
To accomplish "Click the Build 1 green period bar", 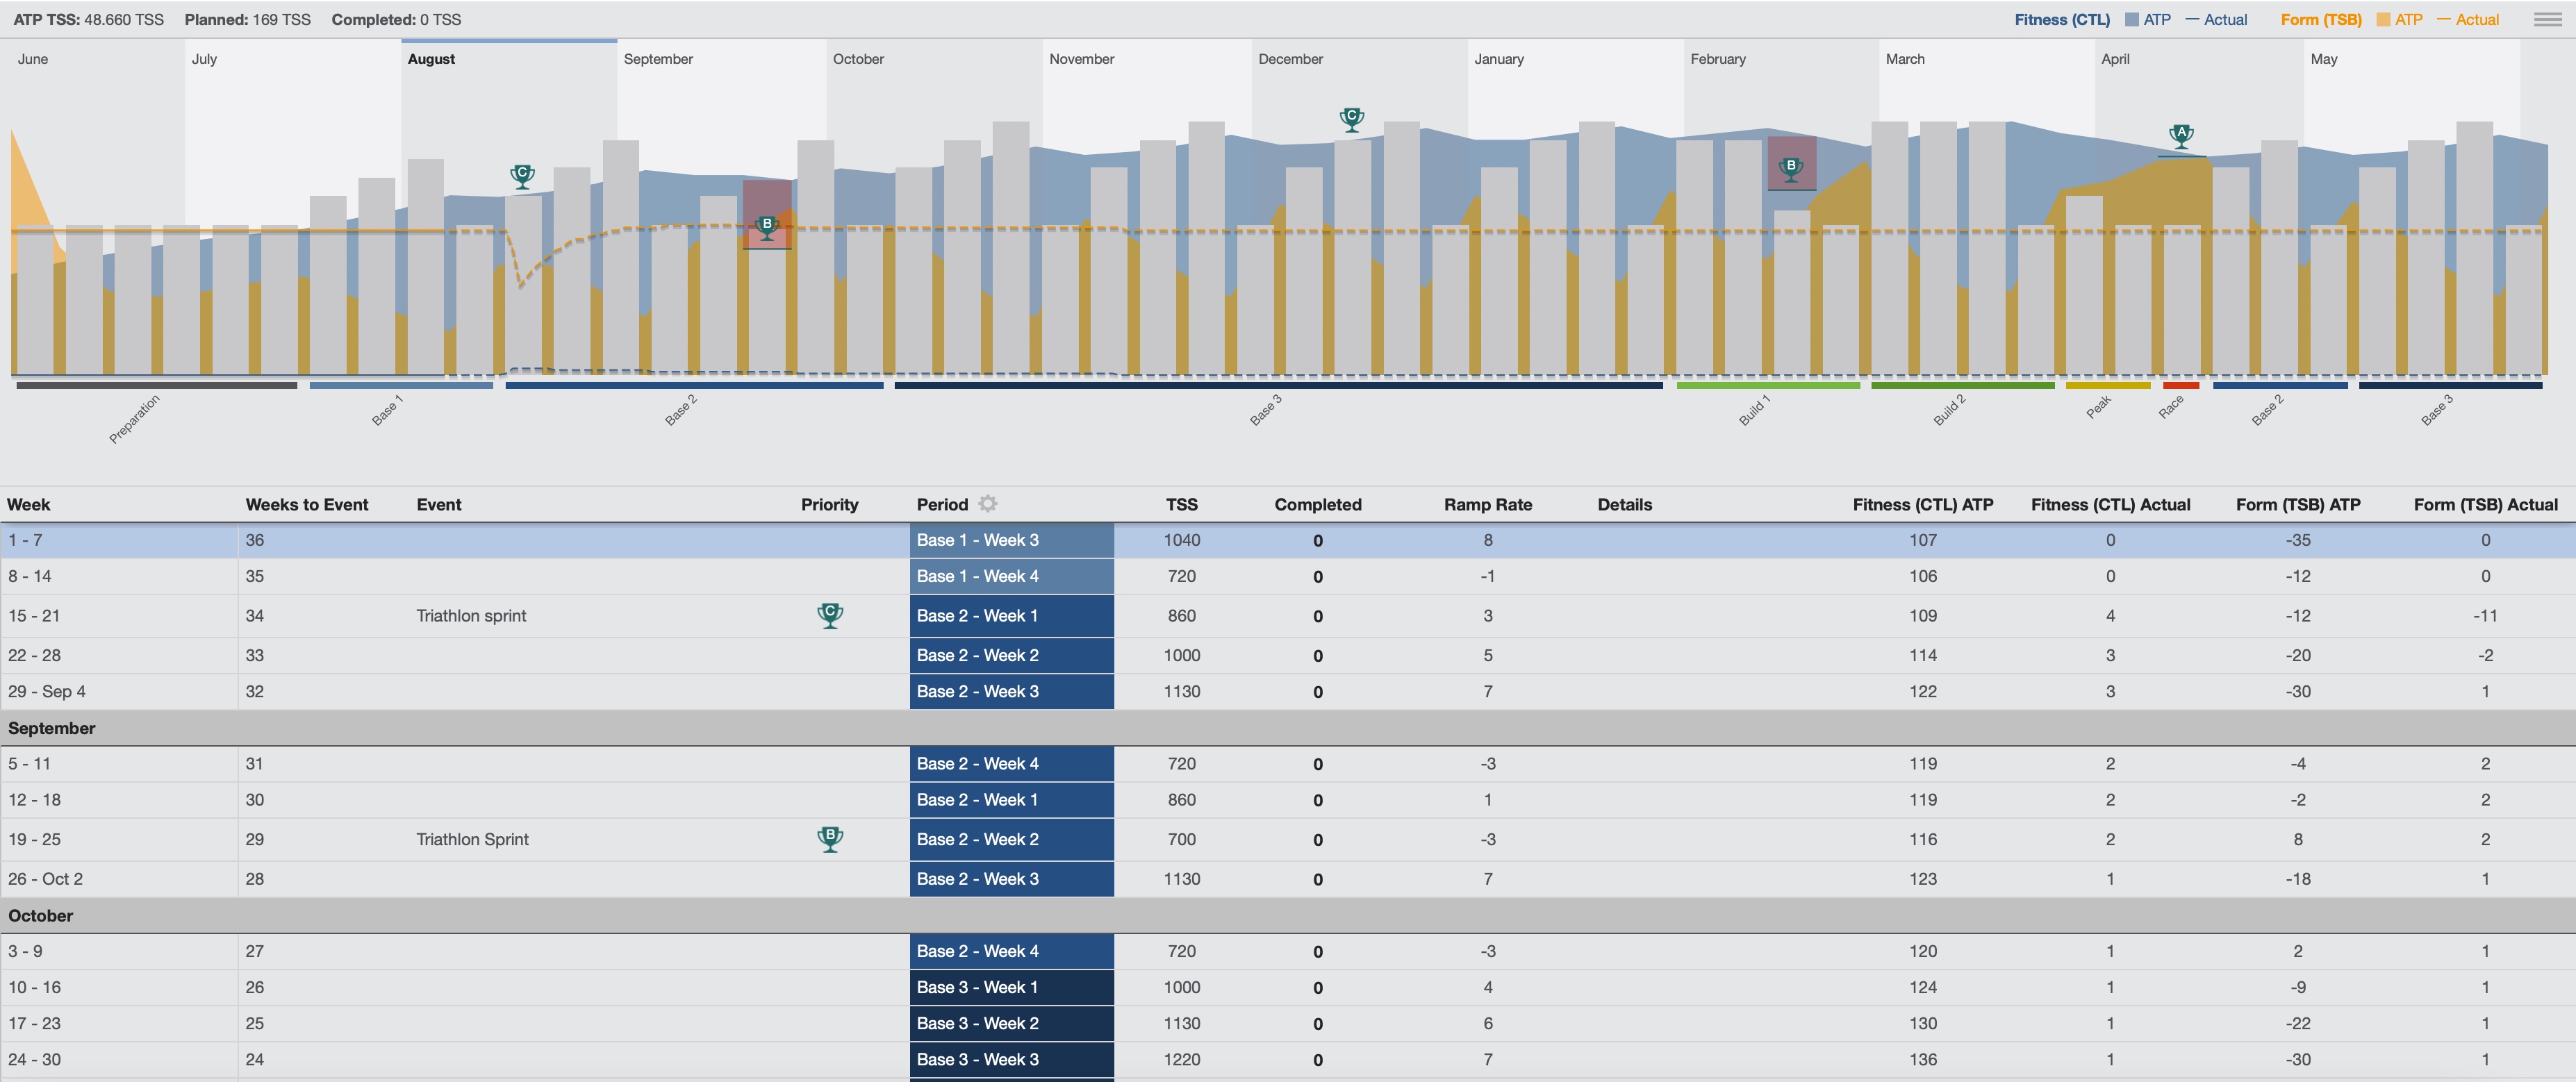I will coord(1768,385).
